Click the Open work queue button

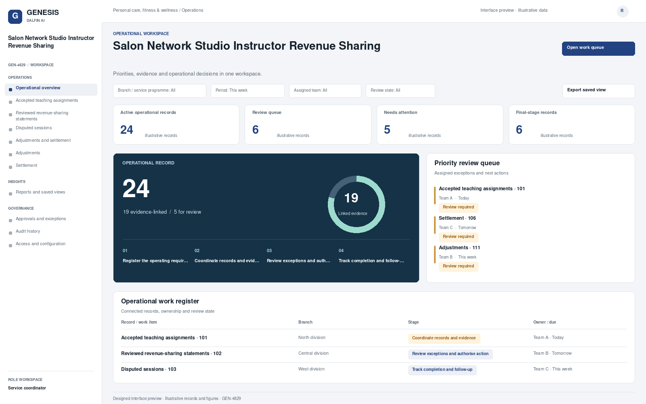pos(598,48)
